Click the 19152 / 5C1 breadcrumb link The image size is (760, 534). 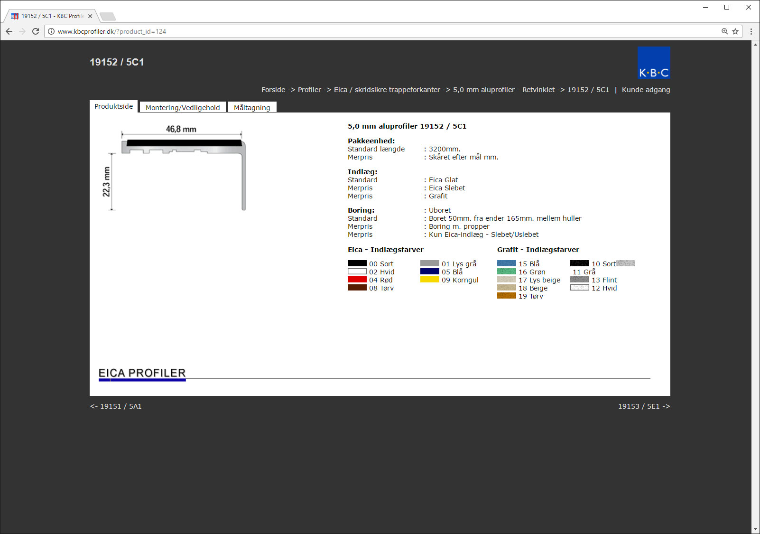[x=588, y=90]
